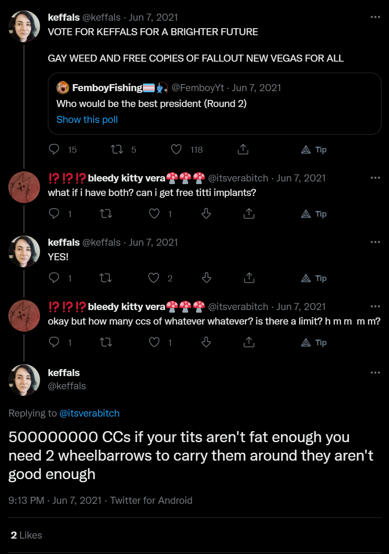Like the free titti implants reply

(154, 214)
